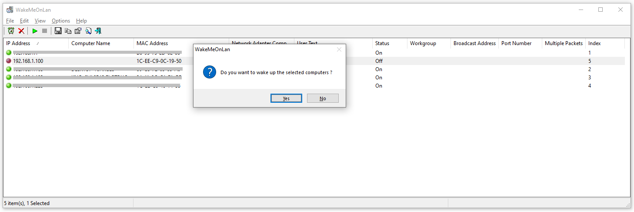Open the View menu
634x212 pixels.
point(40,21)
